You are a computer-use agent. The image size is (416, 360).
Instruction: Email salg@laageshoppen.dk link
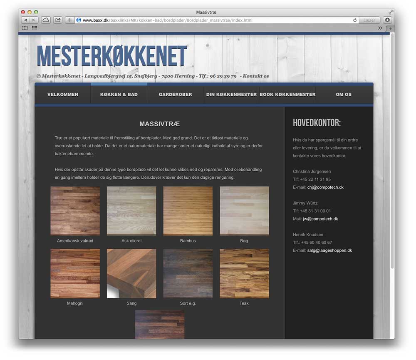pos(329,250)
